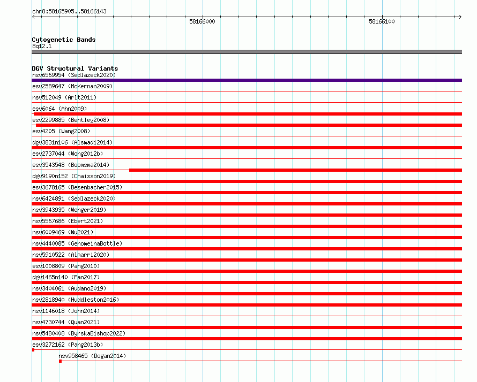Screen dimensions: 477x382
Task: Click the thick red bar of esv3543548
Action: 295,170
